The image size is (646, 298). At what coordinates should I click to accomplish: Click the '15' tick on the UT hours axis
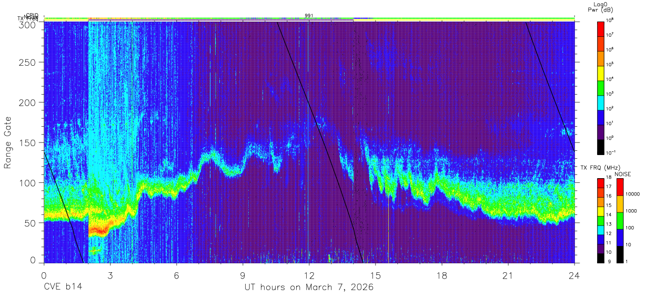(376, 274)
